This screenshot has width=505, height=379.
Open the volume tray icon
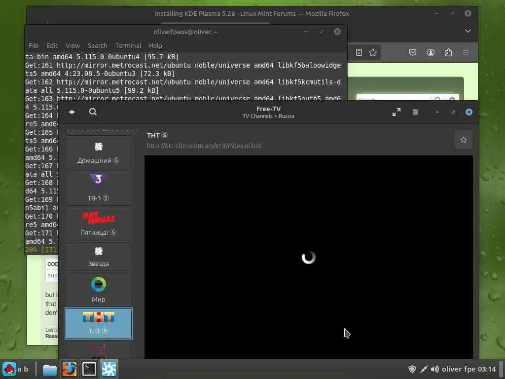coord(435,369)
